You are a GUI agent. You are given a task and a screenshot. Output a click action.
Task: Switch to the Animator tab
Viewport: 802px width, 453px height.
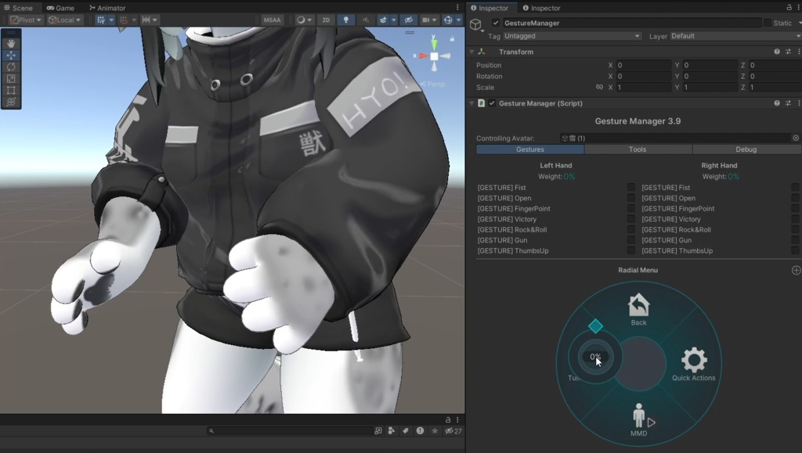(107, 8)
